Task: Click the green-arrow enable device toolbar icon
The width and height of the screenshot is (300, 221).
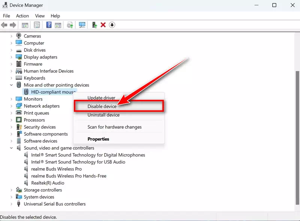Action: tap(94, 25)
